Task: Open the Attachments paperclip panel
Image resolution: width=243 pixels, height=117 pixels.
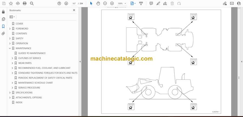Action: pyautogui.click(x=3, y=34)
